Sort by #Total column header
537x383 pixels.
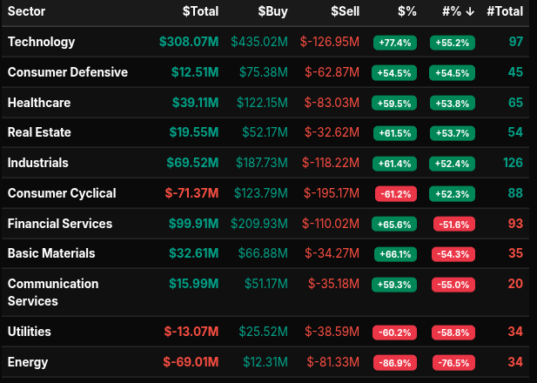pyautogui.click(x=505, y=11)
